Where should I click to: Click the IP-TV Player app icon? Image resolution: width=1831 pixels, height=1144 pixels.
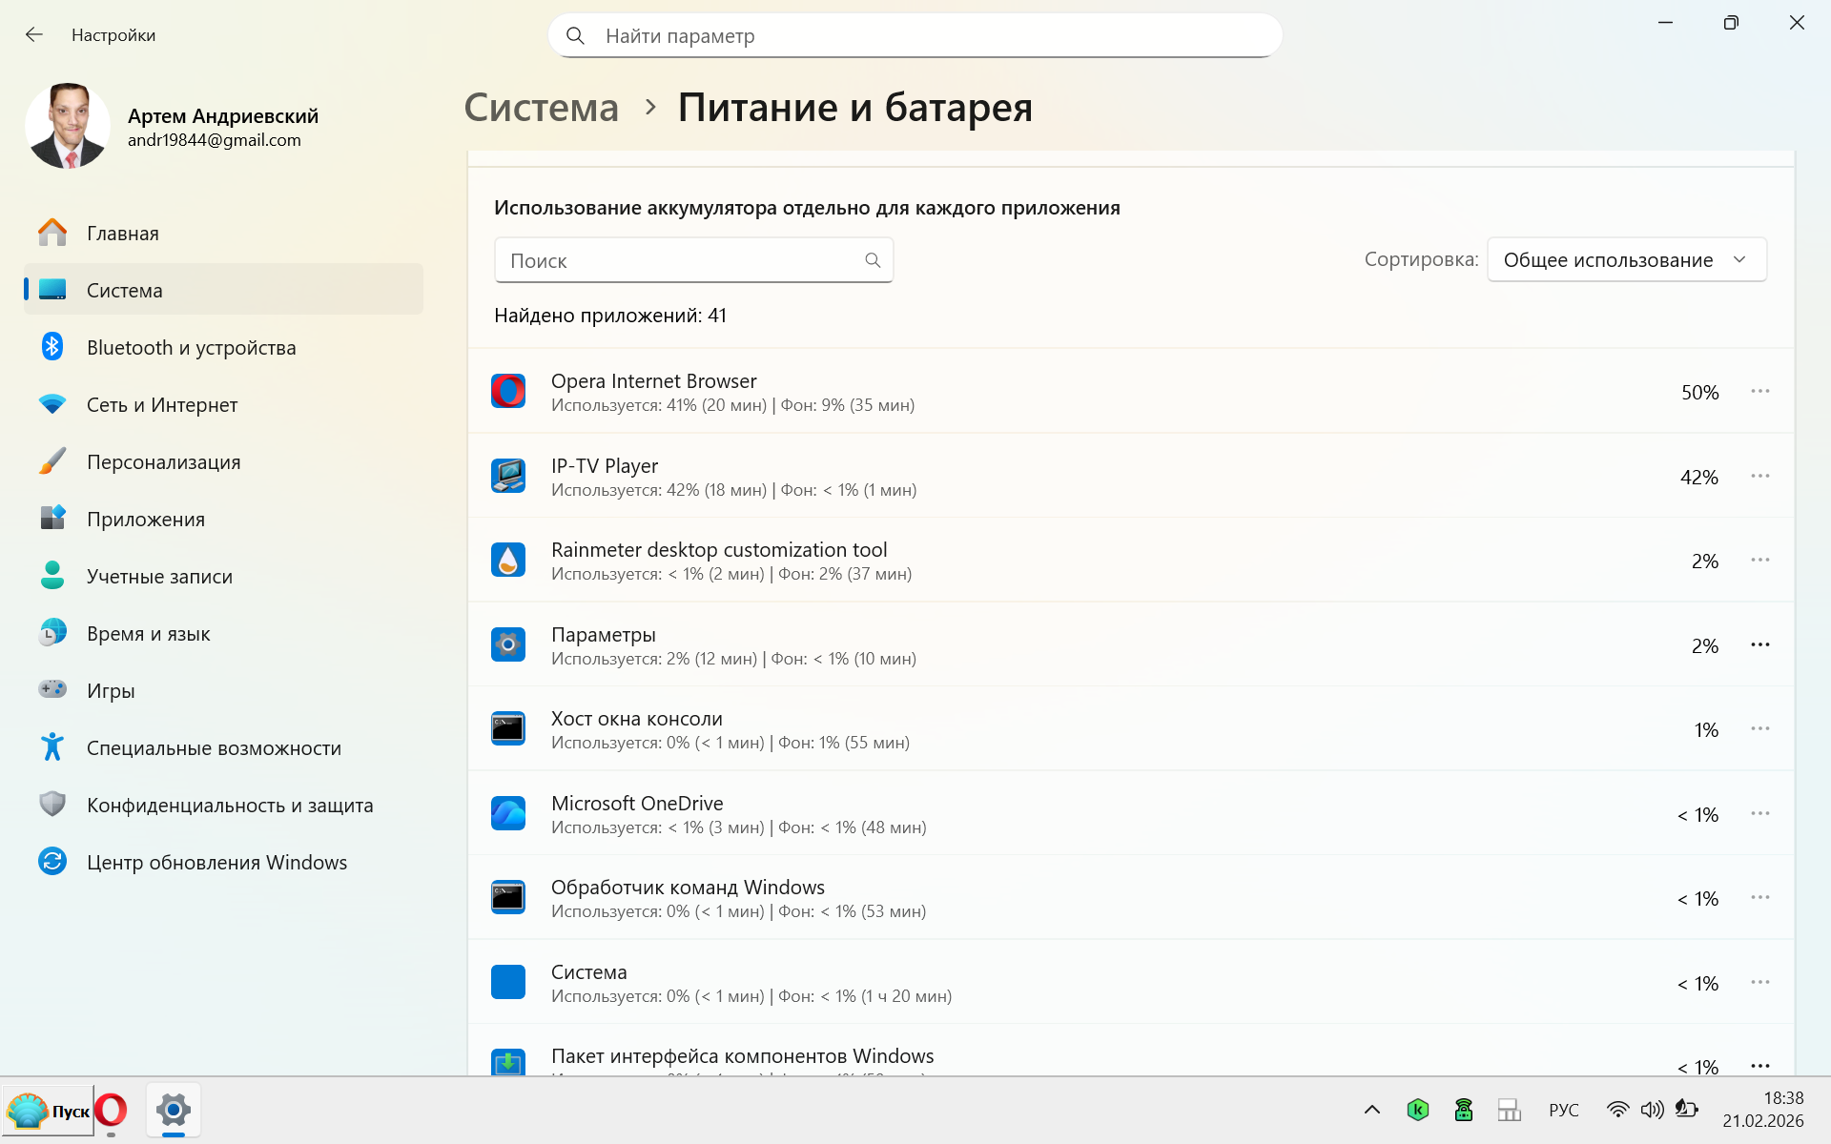507,476
